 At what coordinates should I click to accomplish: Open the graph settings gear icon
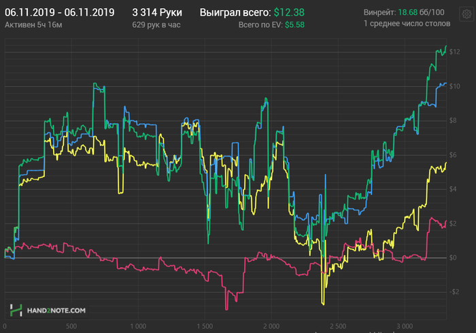[x=466, y=14]
